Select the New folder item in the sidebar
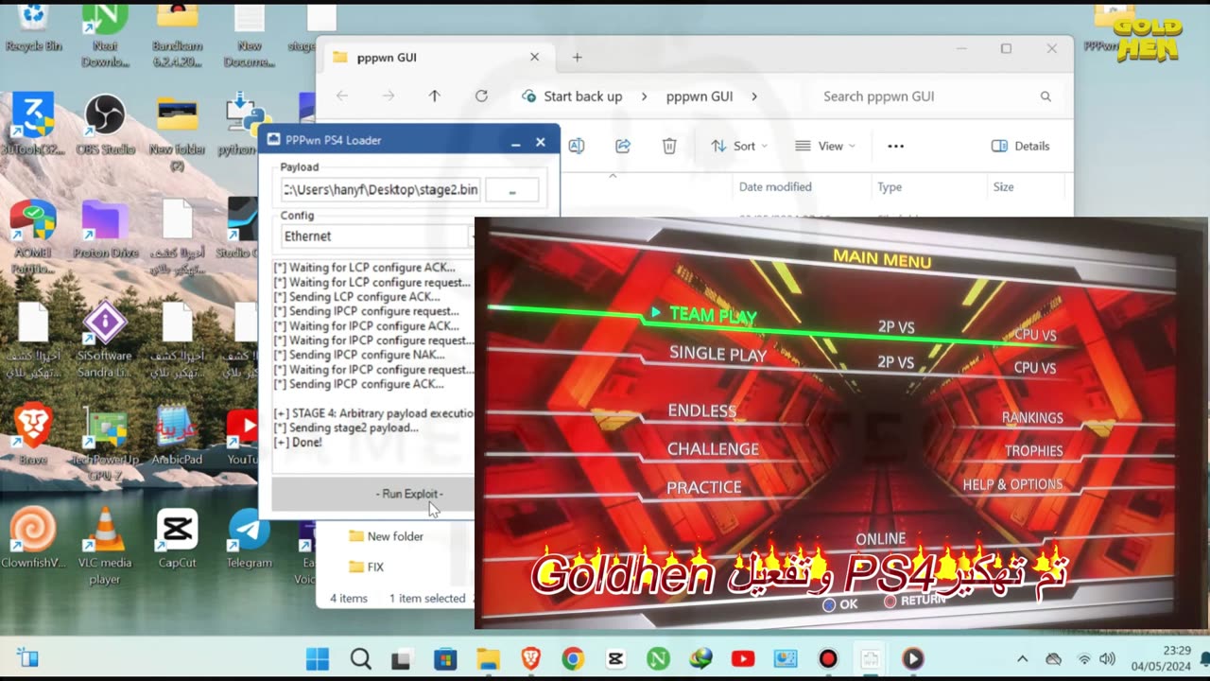 pos(386,536)
